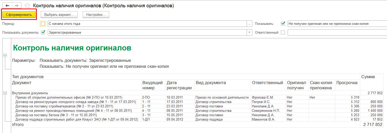Collapse the Внутренние документы group
The image size is (387, 133).
pos(5,93)
